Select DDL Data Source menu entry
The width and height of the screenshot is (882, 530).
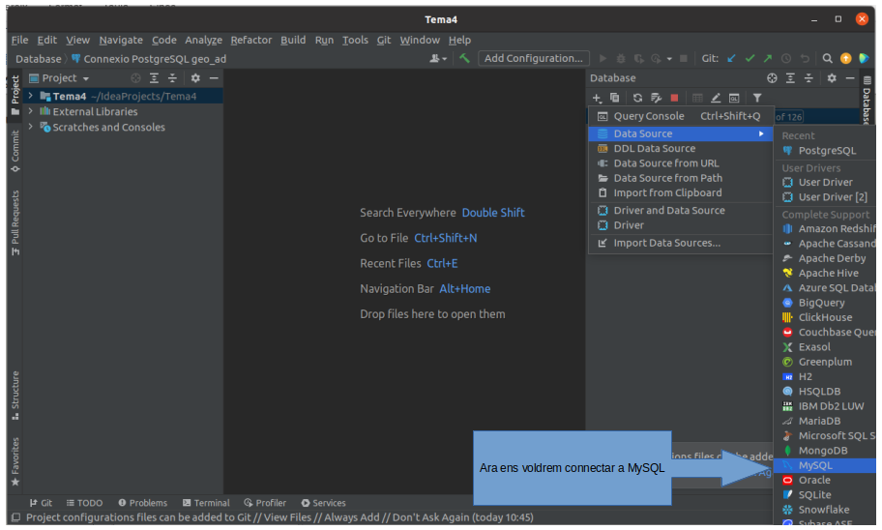(x=681, y=149)
